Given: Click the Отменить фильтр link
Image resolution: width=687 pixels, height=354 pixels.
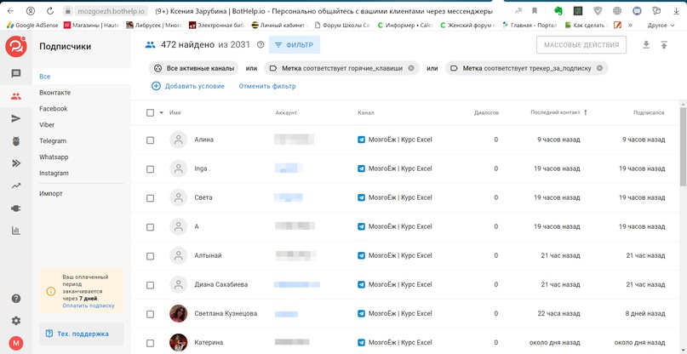Looking at the screenshot, I should click(266, 86).
